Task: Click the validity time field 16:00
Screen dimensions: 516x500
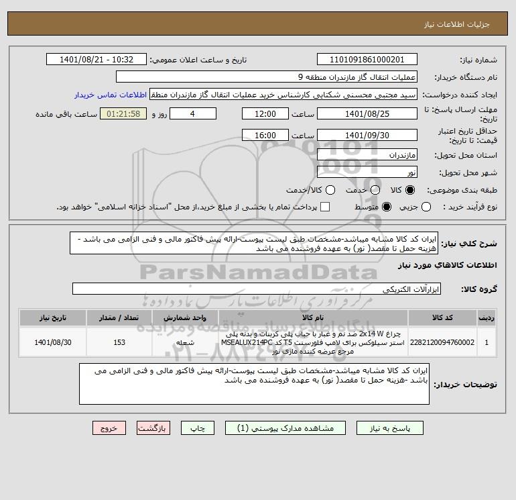Action: (x=265, y=136)
